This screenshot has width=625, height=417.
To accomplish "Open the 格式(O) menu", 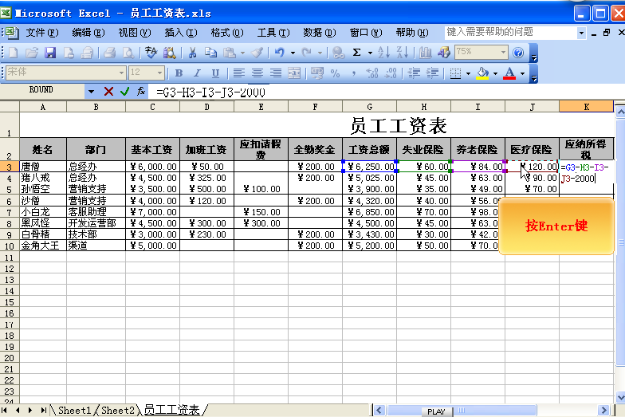I will [x=226, y=32].
